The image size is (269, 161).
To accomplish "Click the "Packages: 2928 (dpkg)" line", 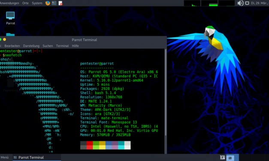I will (x=102, y=89).
